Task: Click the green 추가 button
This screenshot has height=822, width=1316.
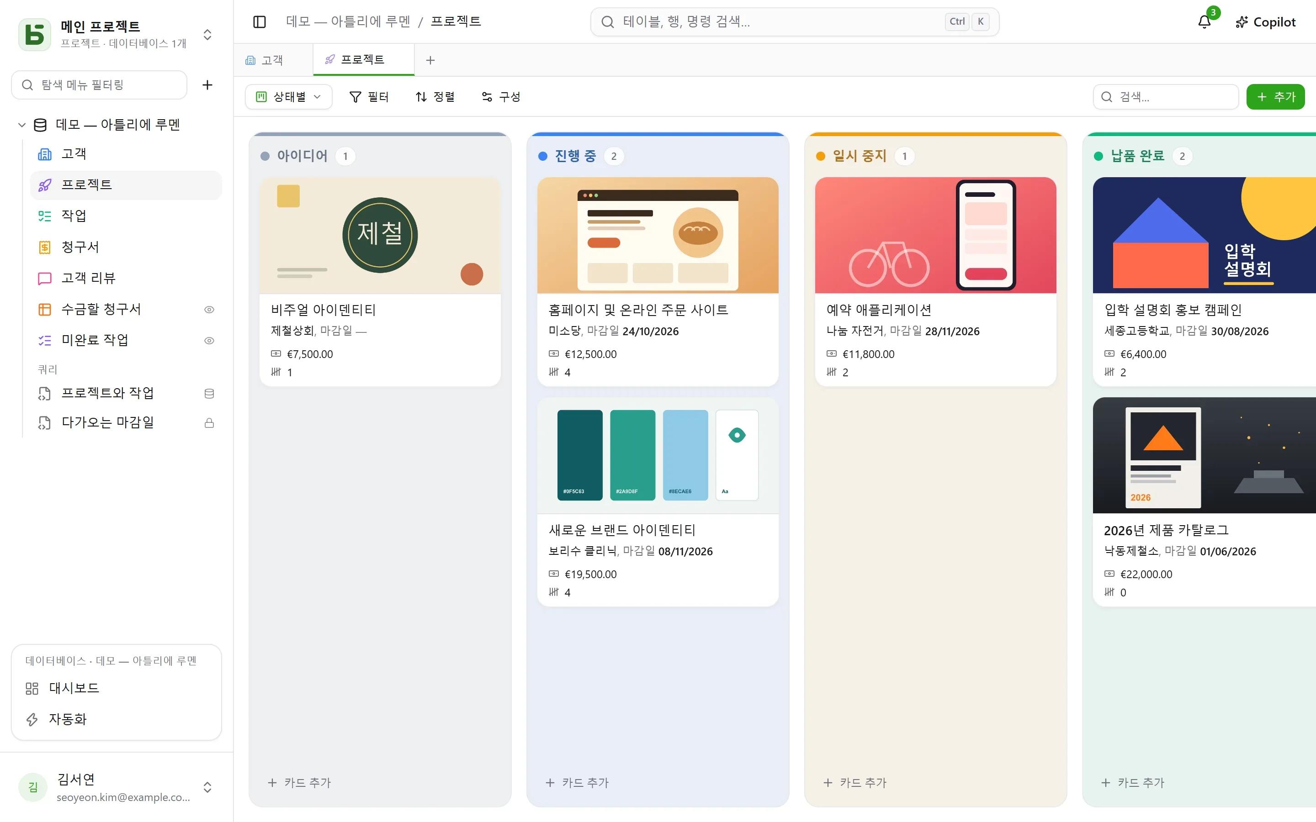Action: click(1275, 97)
